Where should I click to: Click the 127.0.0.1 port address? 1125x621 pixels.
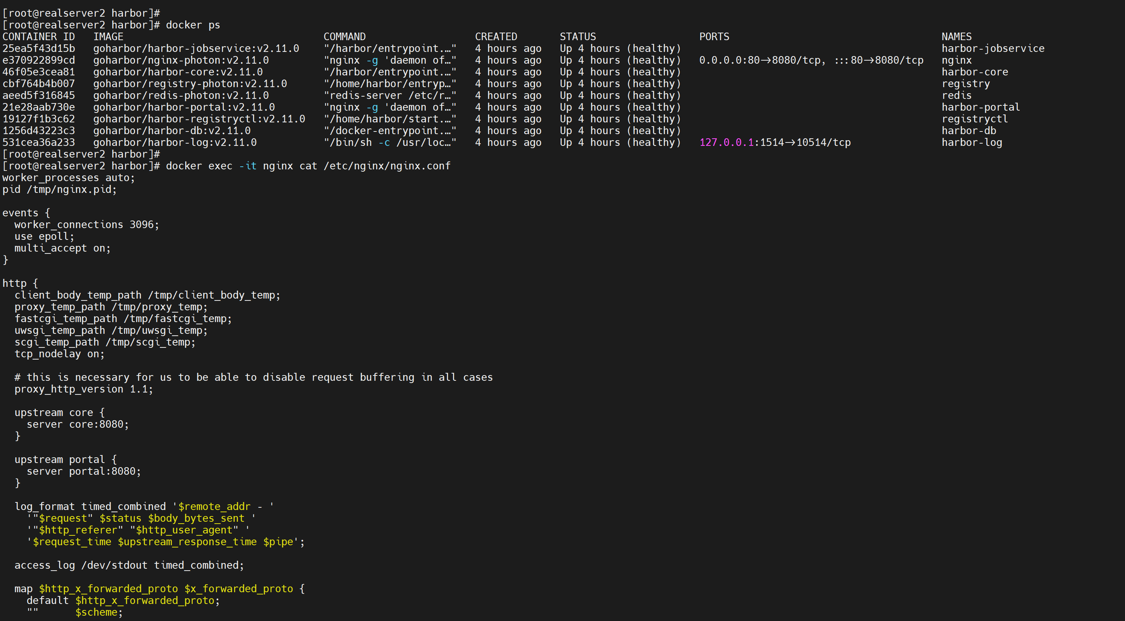(726, 142)
